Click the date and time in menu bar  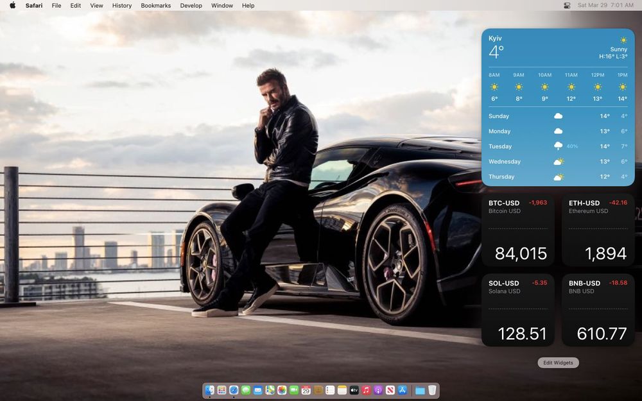[x=605, y=5]
